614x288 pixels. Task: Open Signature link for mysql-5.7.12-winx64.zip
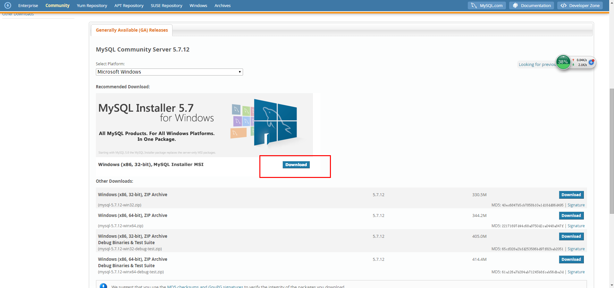pos(576,226)
